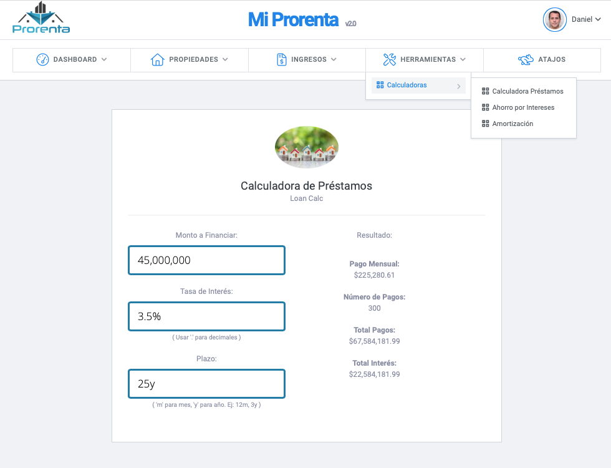The height and width of the screenshot is (468, 611).
Task: Click the grid icon beside Calculadoras
Action: 380,85
